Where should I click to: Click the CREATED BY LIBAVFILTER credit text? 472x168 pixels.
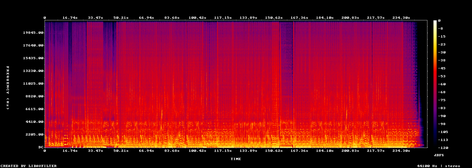pyautogui.click(x=29, y=166)
